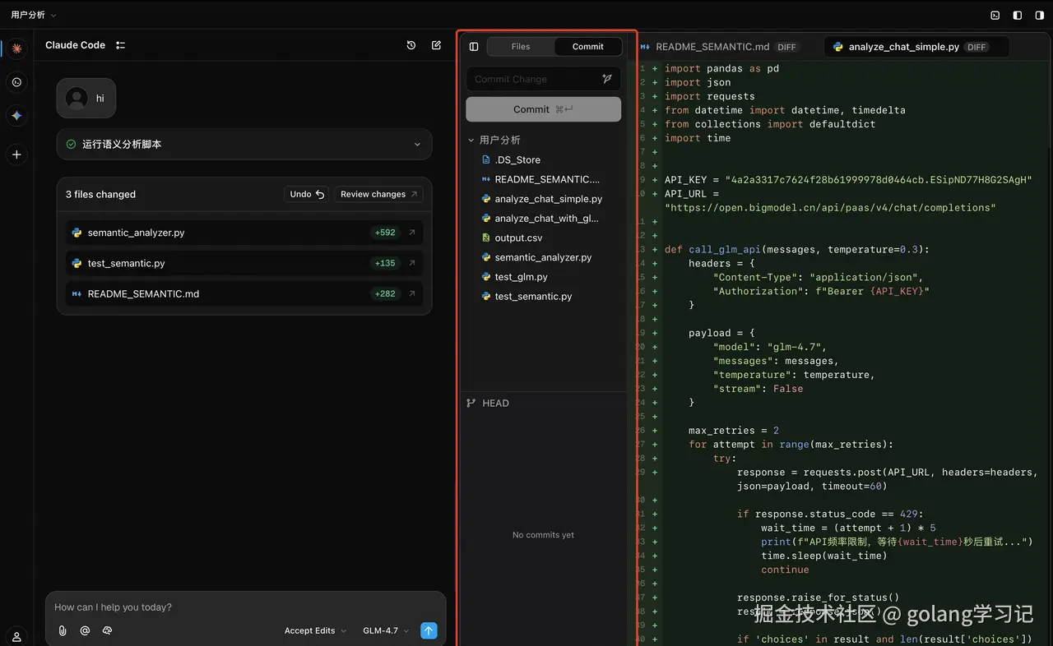Open README_SEMANTIC file in the file tree
Screen dimensions: 1053x646
coord(543,179)
